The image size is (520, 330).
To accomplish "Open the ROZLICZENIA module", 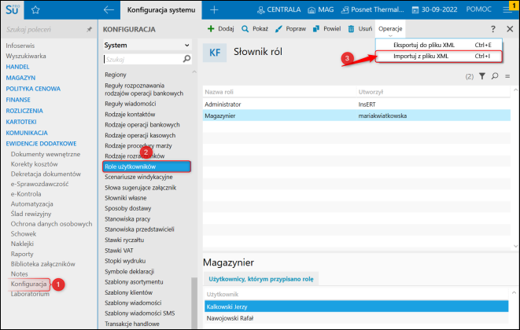I will (24, 111).
